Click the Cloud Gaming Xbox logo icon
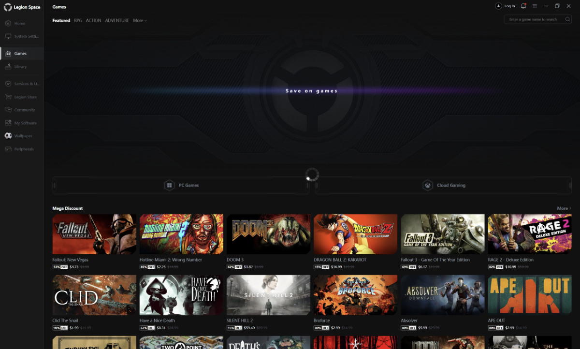Image resolution: width=580 pixels, height=349 pixels. click(x=428, y=185)
